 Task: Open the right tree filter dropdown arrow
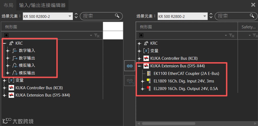pyautogui.click(x=226, y=35)
